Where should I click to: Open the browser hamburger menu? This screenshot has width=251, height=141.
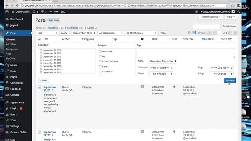point(238,5)
